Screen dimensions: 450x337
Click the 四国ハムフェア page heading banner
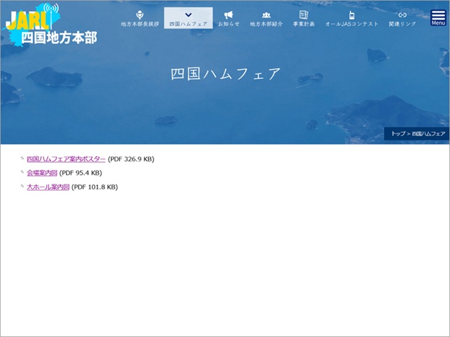pyautogui.click(x=225, y=74)
